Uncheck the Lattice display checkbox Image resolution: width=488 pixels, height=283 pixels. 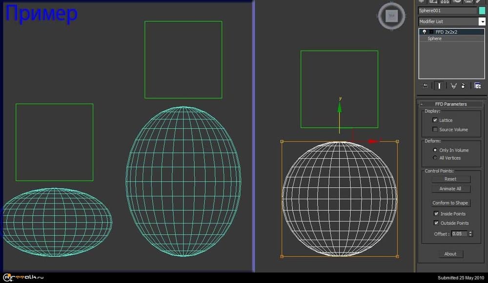435,120
